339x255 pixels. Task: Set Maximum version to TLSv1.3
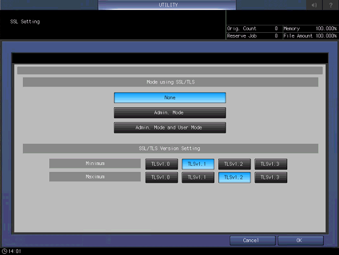click(x=271, y=177)
